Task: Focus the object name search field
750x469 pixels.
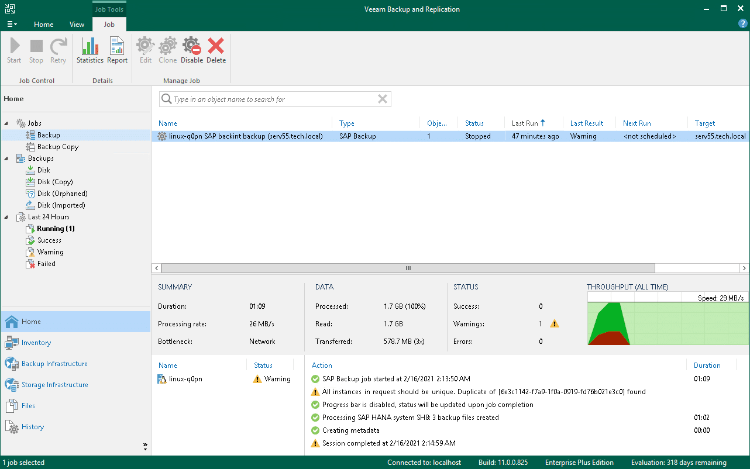Action: tap(274, 99)
